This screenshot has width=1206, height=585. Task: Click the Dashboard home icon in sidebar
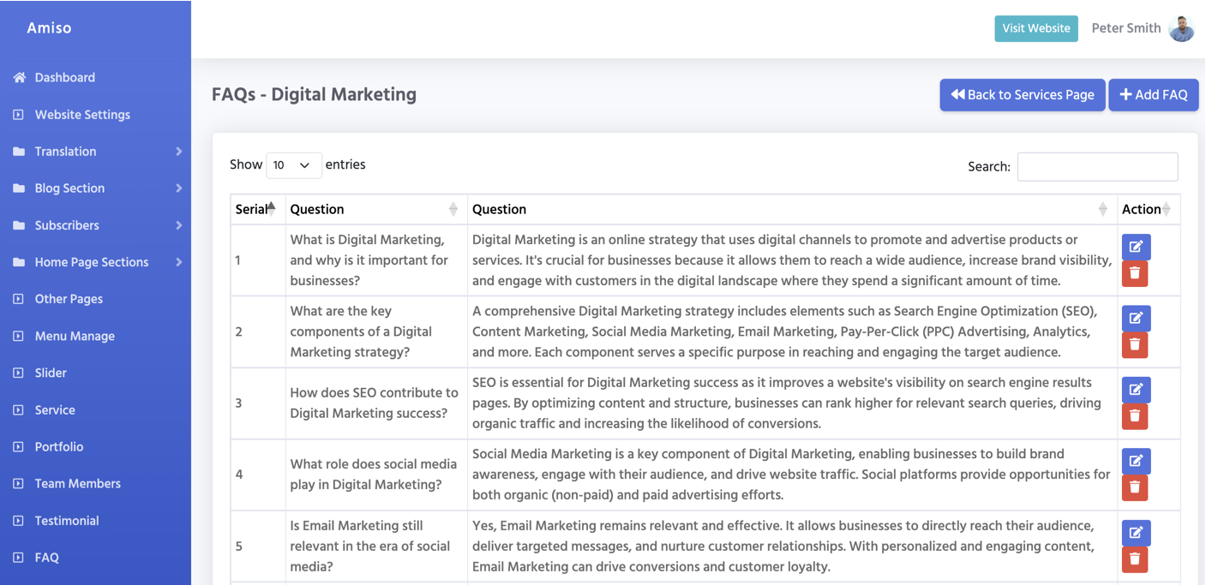pos(20,77)
